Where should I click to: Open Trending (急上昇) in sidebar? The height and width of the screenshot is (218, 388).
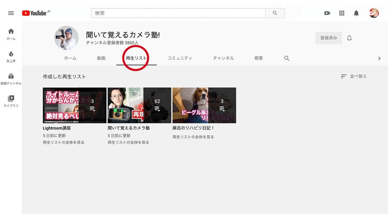click(11, 56)
